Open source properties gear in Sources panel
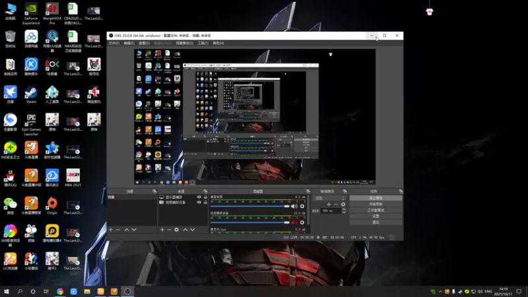528x297 pixels. [176, 230]
